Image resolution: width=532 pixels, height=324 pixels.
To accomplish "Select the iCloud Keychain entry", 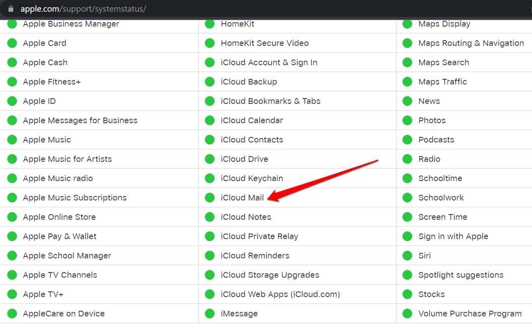I will (x=252, y=178).
